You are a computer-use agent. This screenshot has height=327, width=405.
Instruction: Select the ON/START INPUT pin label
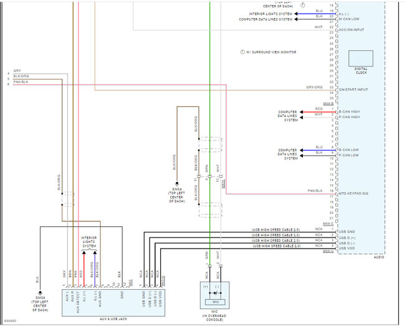(x=353, y=90)
